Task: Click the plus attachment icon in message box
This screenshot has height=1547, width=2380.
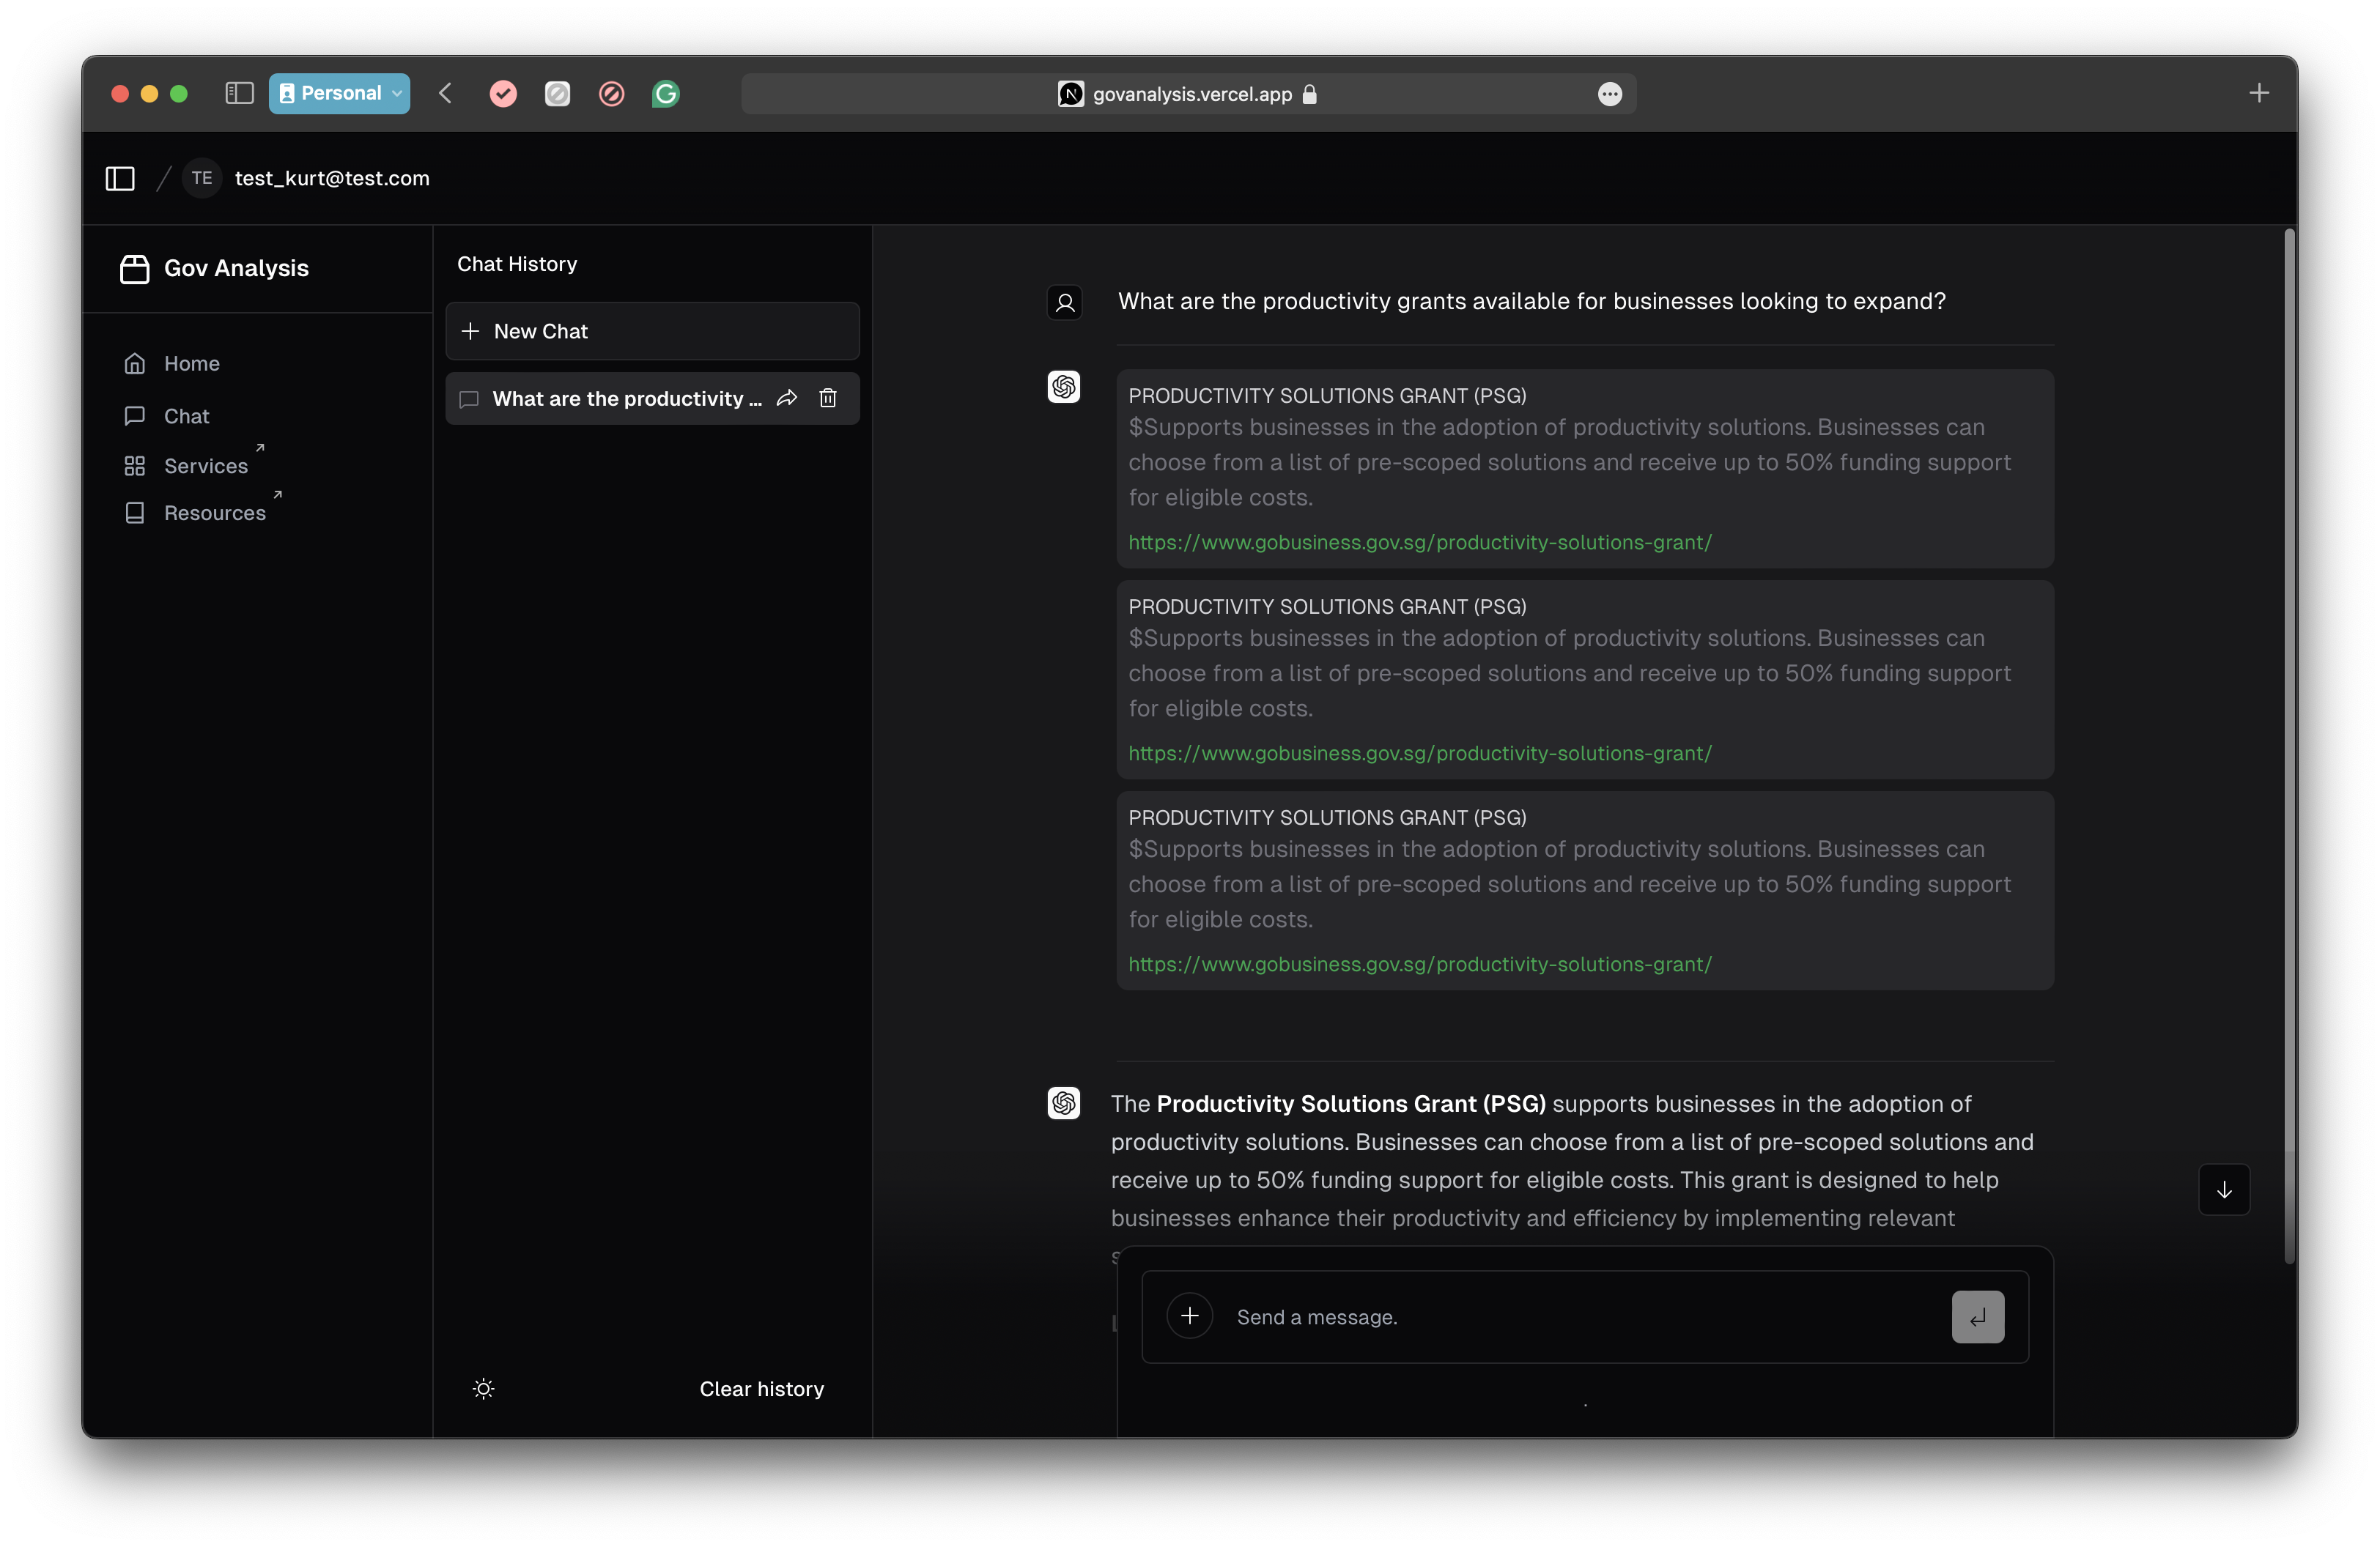Action: coord(1189,1316)
